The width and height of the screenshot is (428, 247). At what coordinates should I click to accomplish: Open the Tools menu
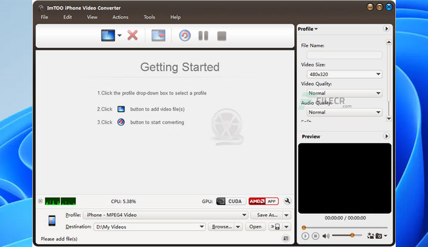(149, 17)
